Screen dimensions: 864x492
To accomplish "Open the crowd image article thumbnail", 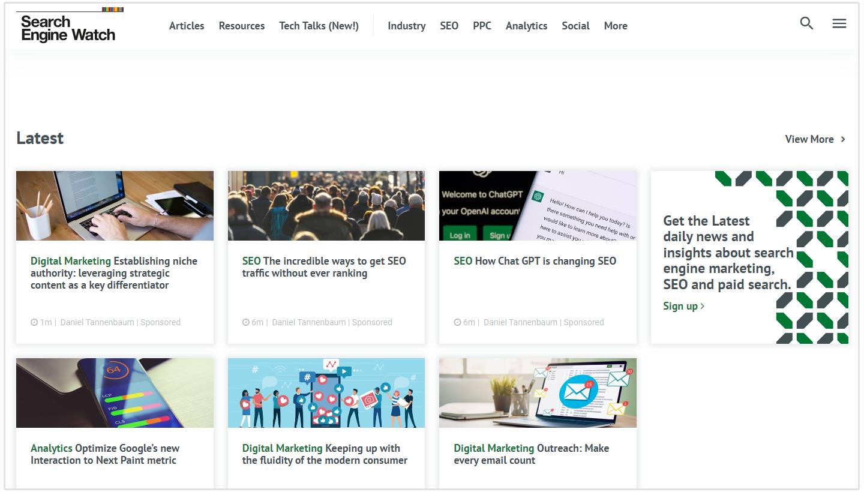I will (x=326, y=206).
